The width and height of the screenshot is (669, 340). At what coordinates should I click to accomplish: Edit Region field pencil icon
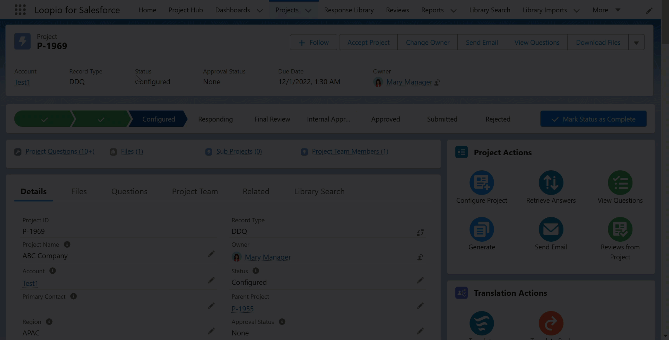[211, 331]
